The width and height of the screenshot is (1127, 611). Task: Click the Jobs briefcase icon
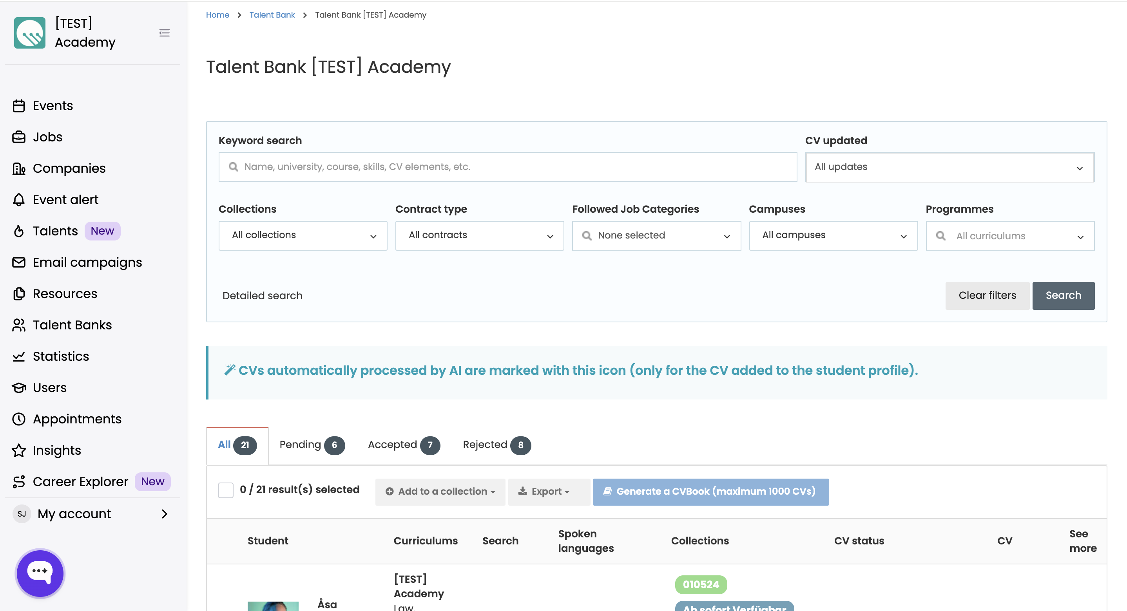pos(19,137)
